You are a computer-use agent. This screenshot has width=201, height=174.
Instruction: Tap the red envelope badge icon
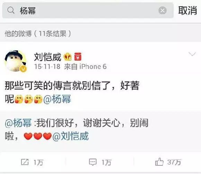(x=78, y=57)
